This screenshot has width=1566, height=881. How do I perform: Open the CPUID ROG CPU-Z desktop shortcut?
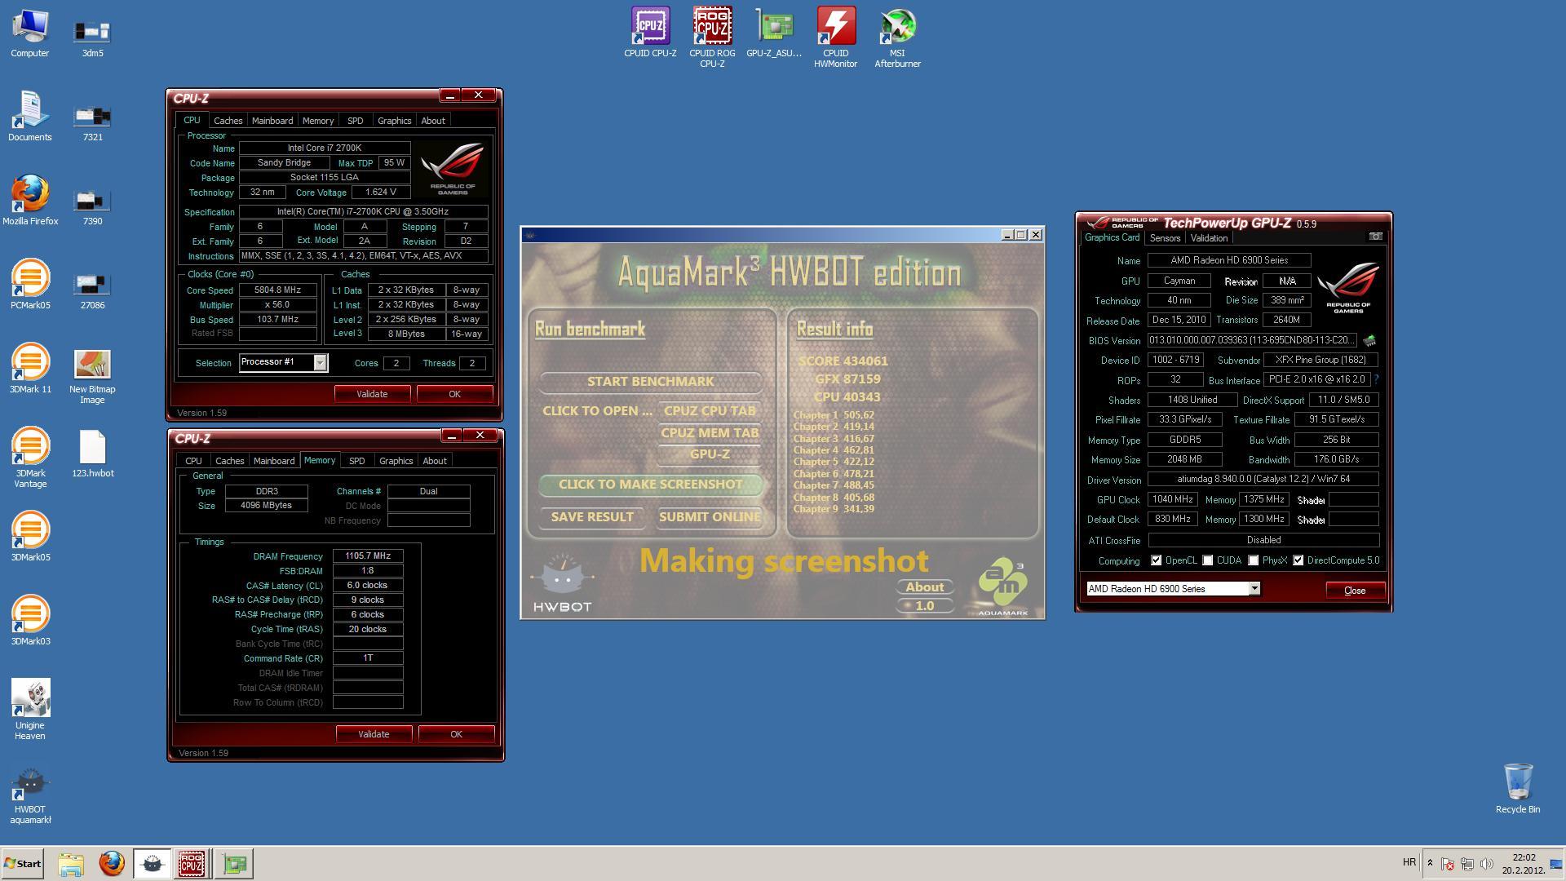[712, 38]
